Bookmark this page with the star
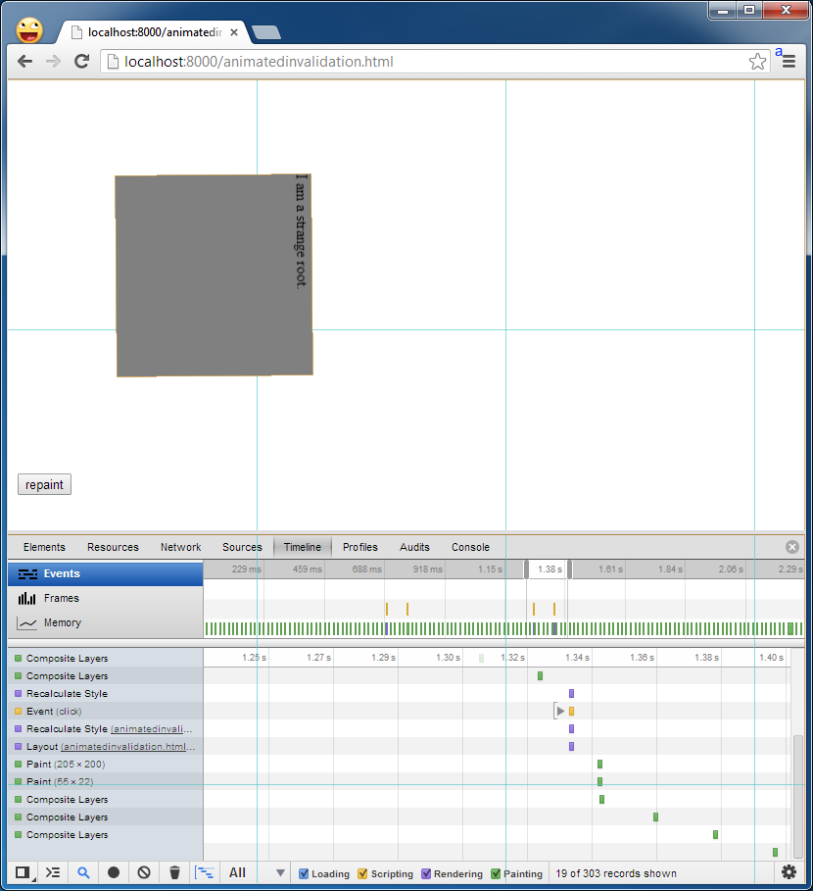 (x=757, y=62)
